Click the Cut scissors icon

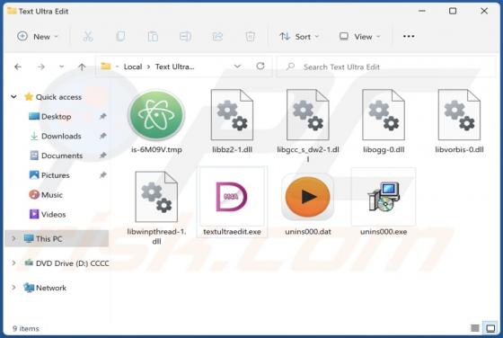point(88,37)
